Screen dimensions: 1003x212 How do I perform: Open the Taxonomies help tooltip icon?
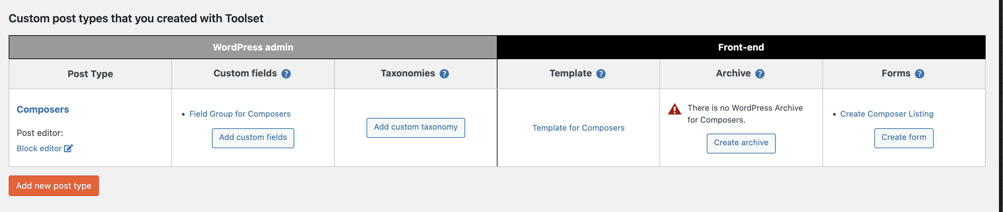(x=444, y=74)
